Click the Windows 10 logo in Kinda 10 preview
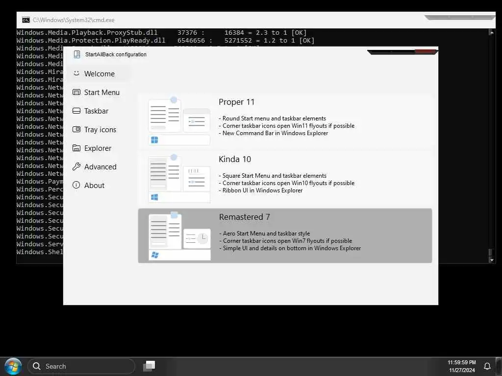The image size is (502, 376). click(x=154, y=197)
